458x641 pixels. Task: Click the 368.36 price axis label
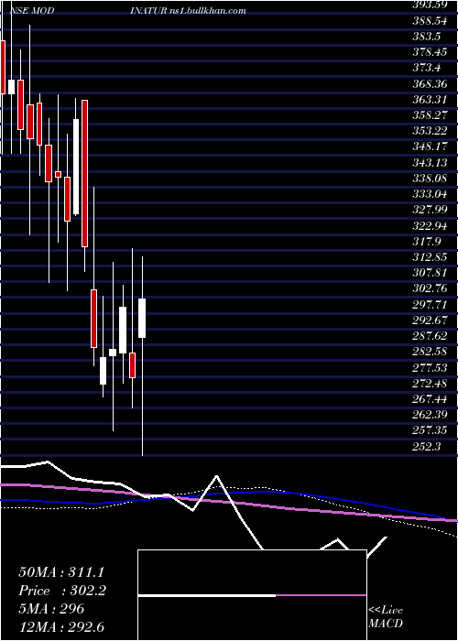[x=431, y=83]
